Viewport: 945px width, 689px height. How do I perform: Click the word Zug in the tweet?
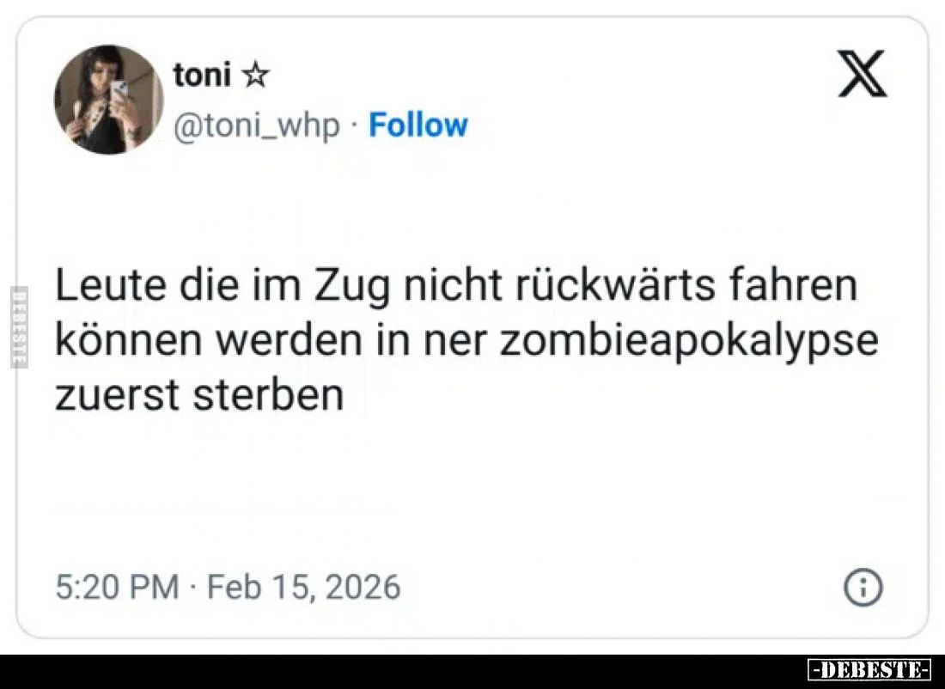(352, 286)
